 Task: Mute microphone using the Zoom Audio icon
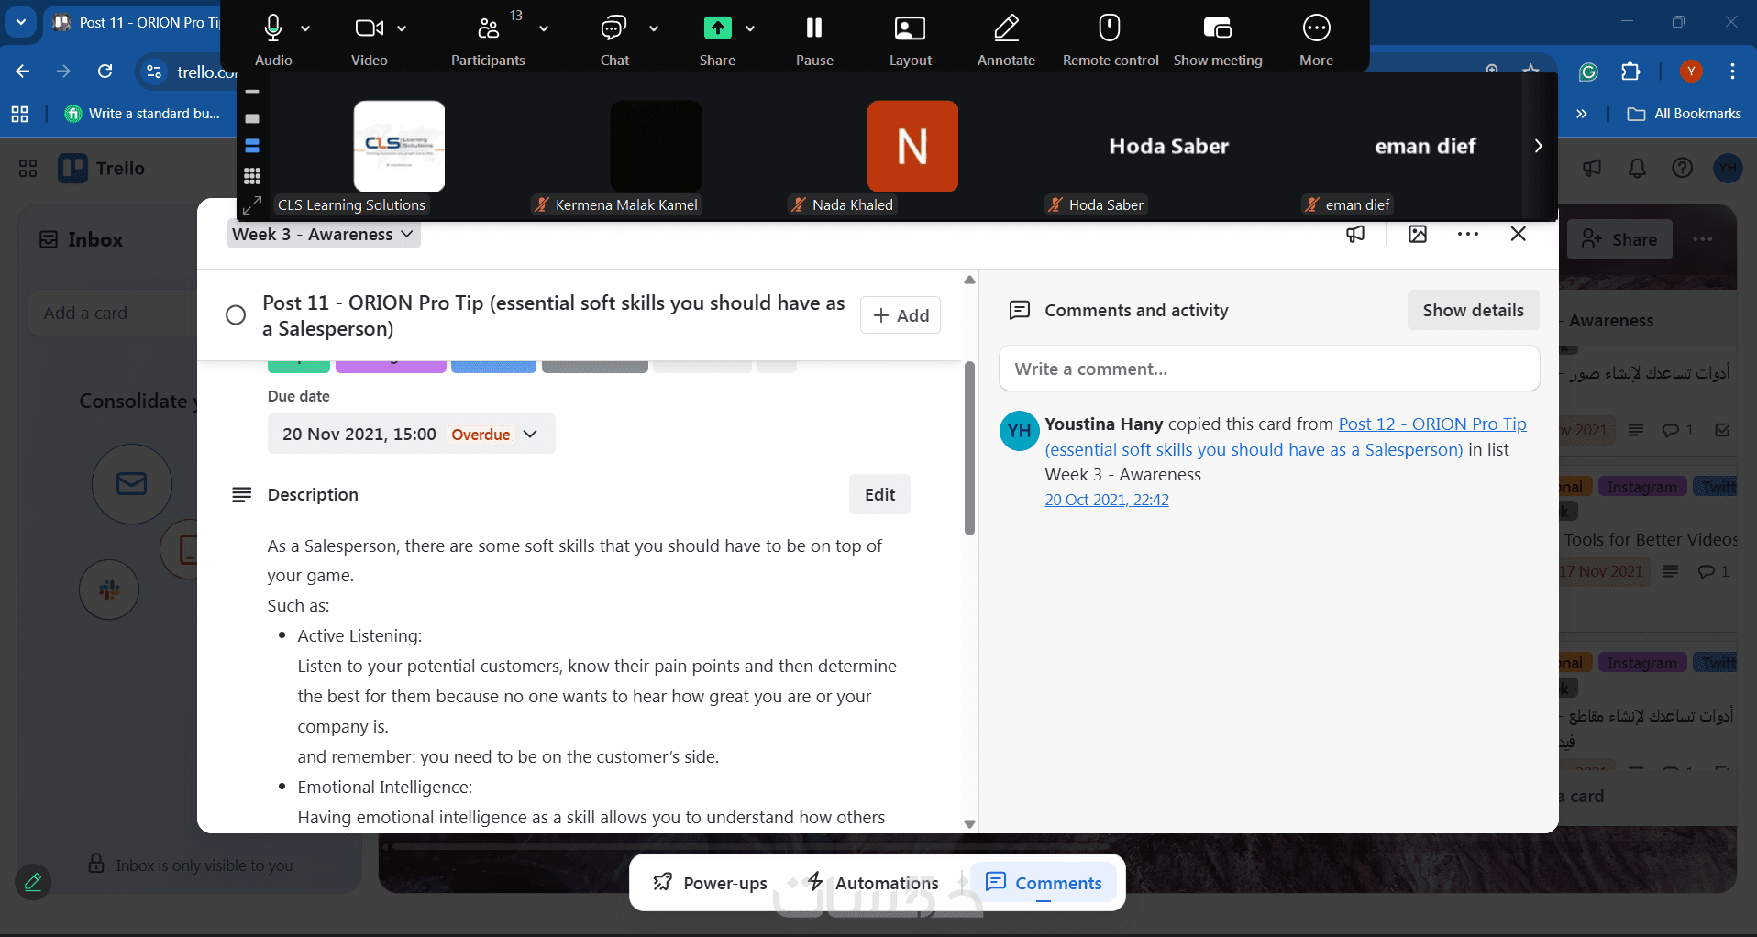pos(272,28)
